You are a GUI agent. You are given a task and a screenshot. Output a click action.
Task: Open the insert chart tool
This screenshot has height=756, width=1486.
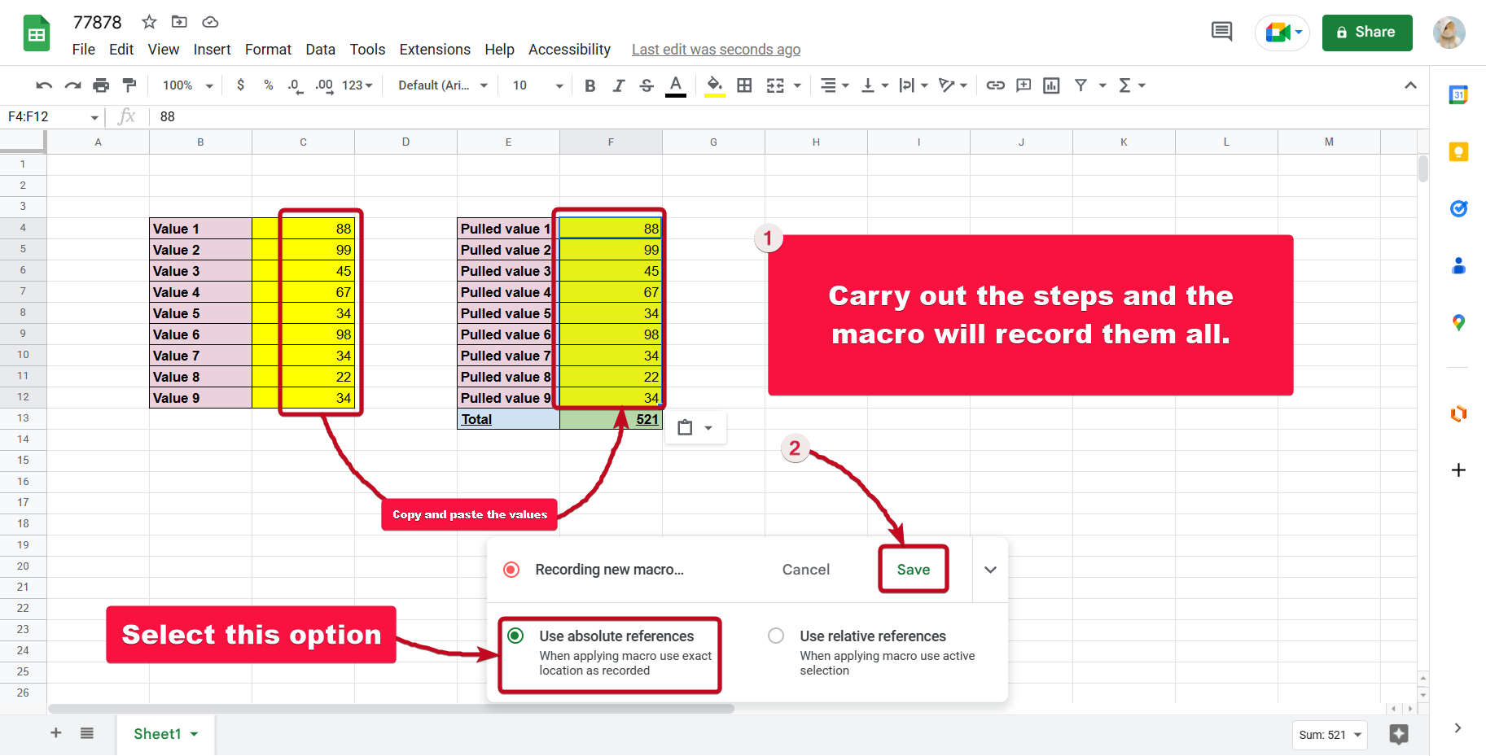tap(1051, 85)
